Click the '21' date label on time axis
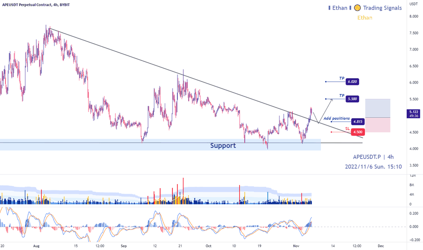 180,246
